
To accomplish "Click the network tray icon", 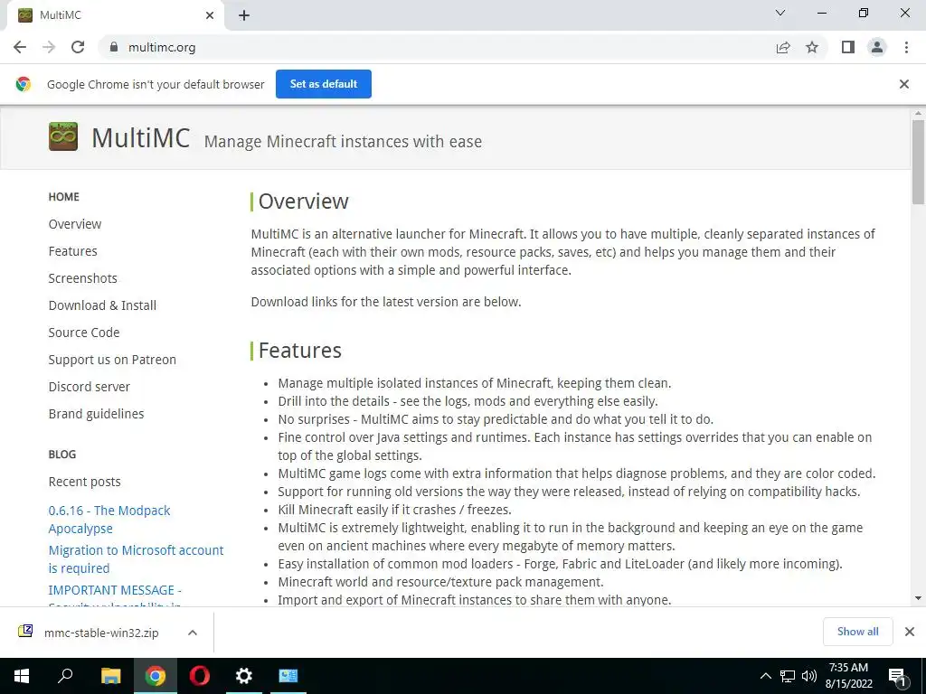I will 788,676.
